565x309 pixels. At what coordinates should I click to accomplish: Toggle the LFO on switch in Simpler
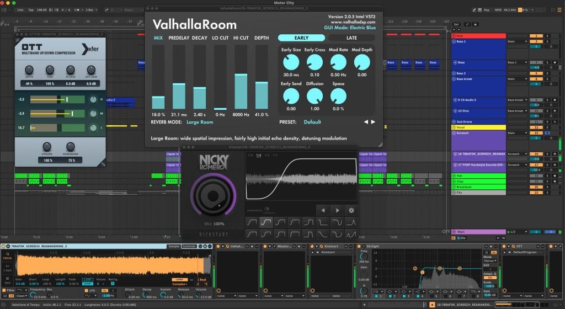click(87, 290)
